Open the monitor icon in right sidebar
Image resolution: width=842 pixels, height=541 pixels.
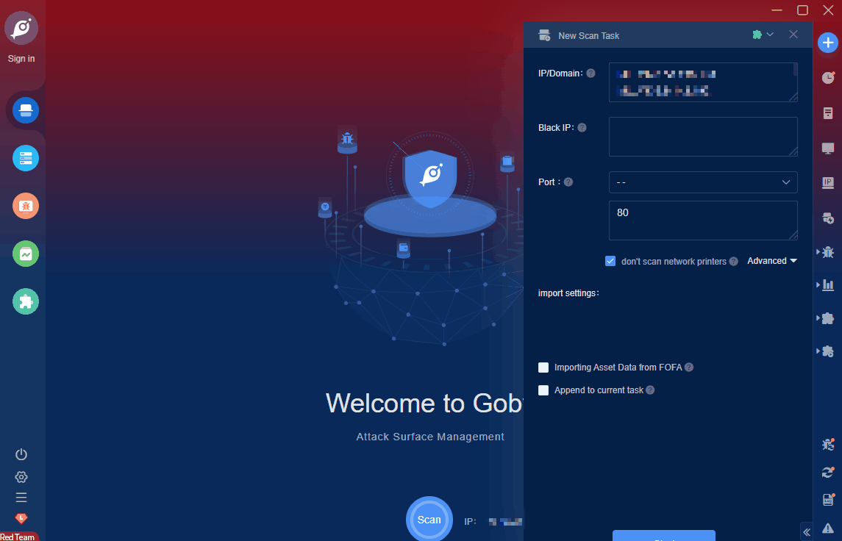tap(828, 148)
